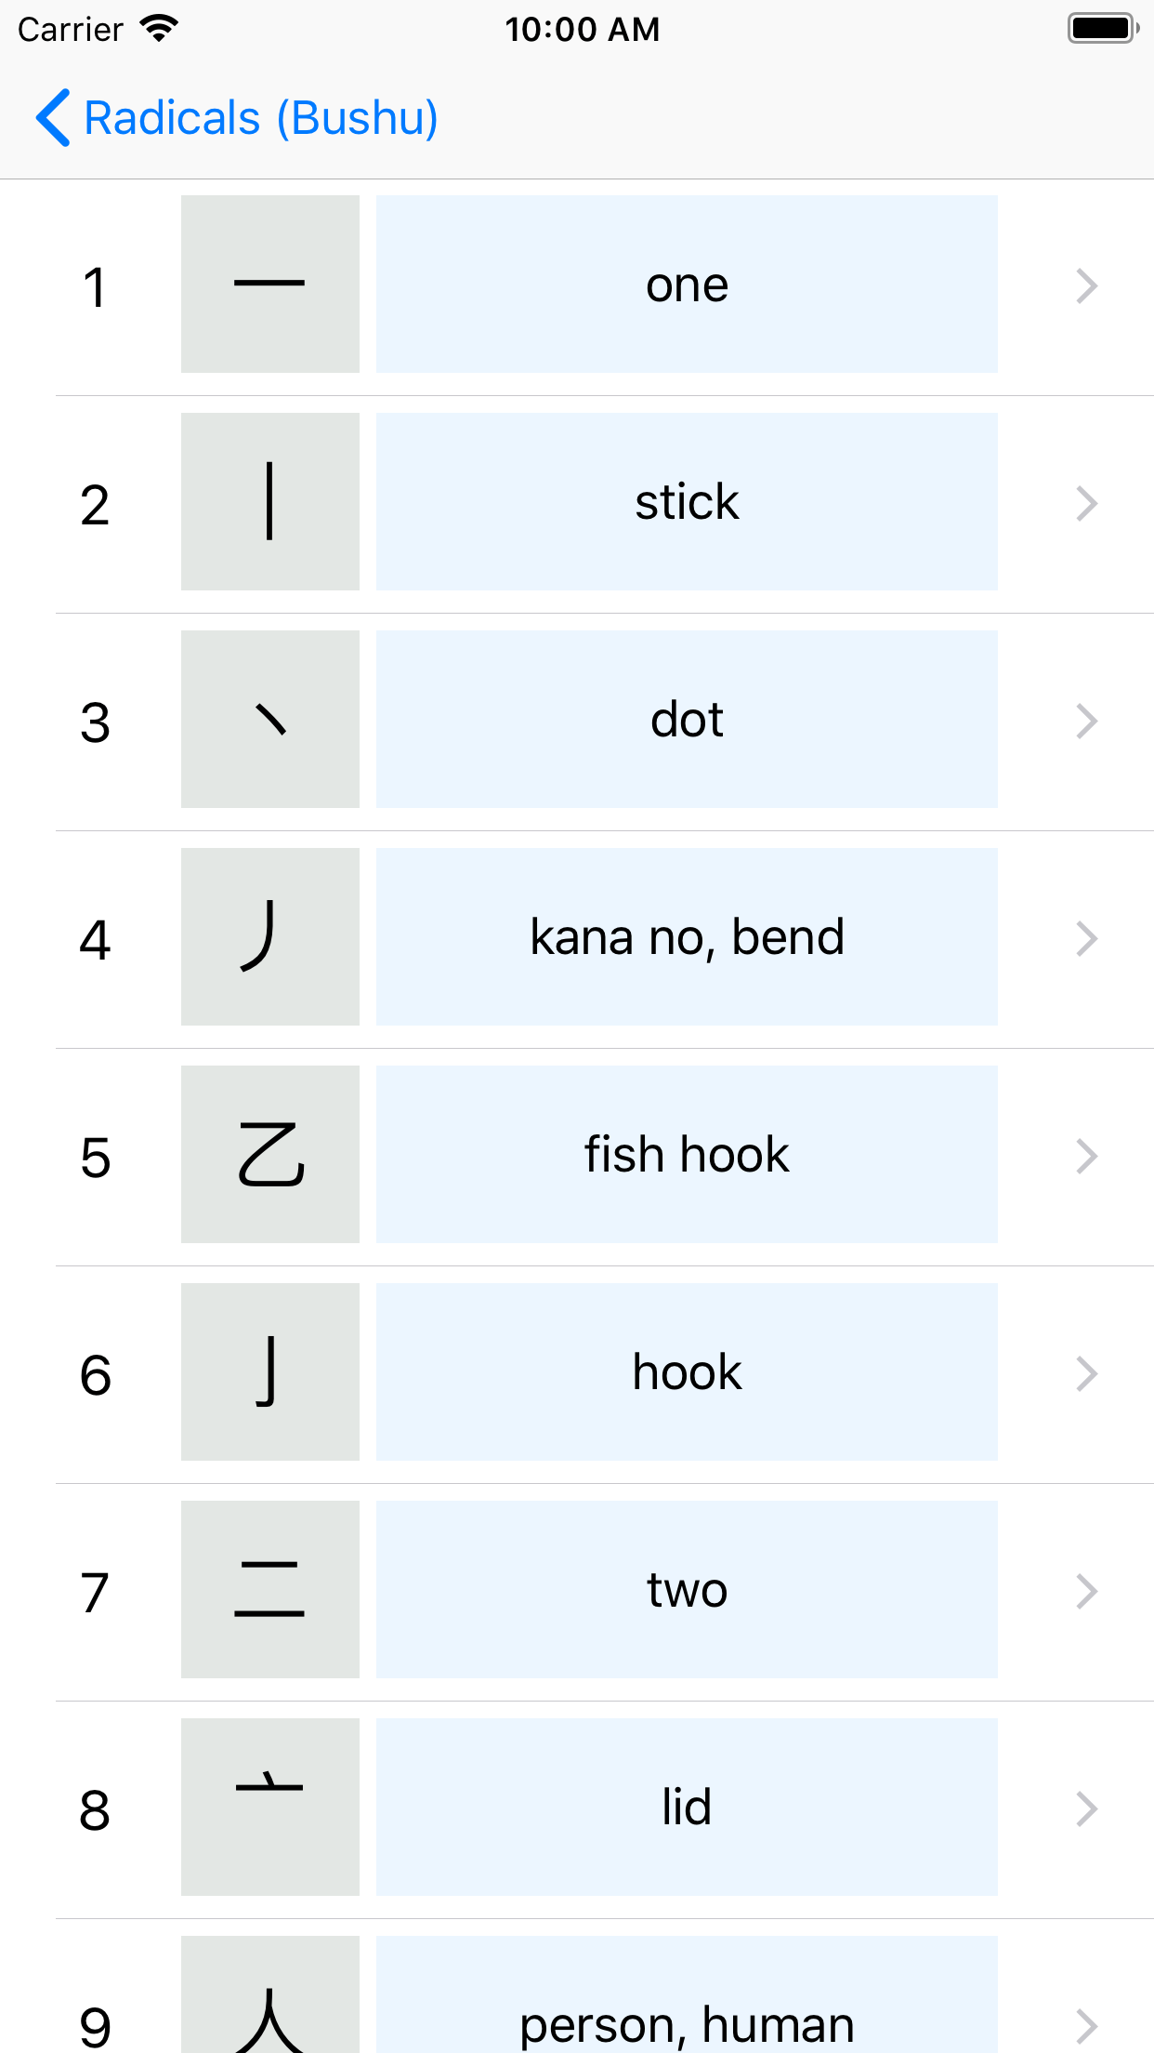This screenshot has height=2053, width=1154.
Task: Select the 一 radical glyph tile
Action: pyautogui.click(x=270, y=284)
